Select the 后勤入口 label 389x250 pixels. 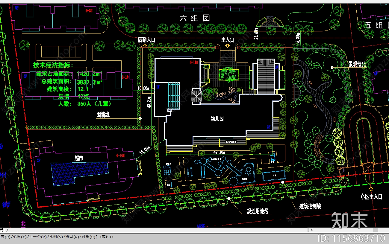[x=146, y=39]
